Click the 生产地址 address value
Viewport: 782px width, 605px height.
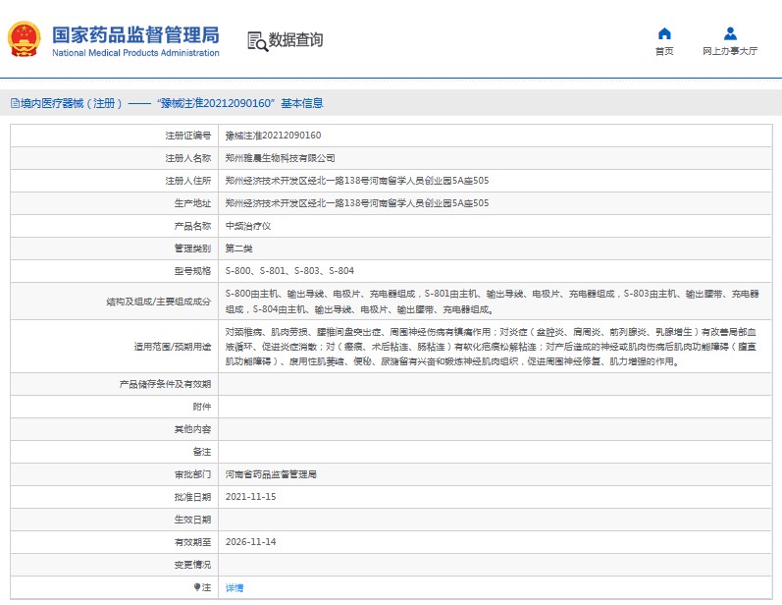coord(357,203)
